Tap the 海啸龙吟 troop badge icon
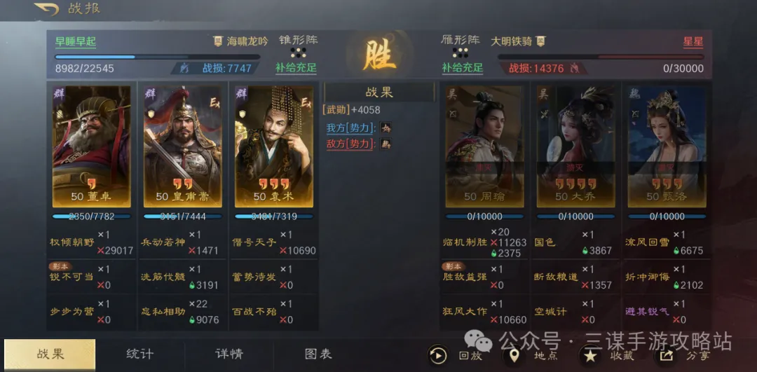 218,41
